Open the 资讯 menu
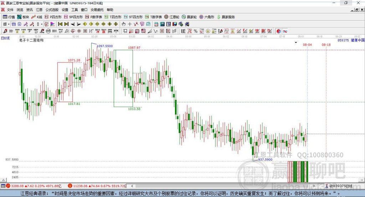Viewport: 365px width, 197px height. (x=29, y=10)
